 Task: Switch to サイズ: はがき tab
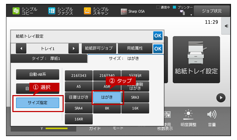[x=126, y=58]
